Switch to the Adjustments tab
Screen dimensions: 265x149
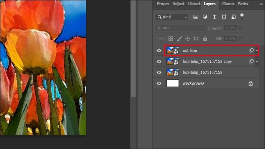178,4
